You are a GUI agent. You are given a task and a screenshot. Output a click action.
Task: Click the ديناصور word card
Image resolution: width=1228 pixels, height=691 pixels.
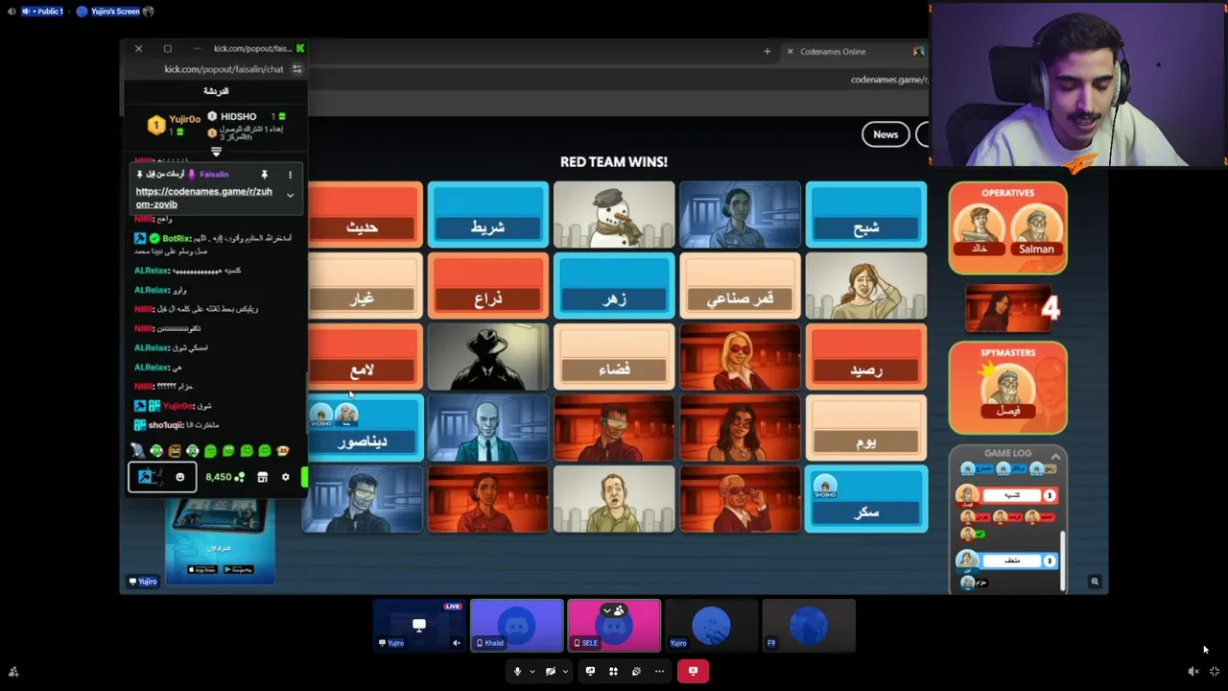pos(362,428)
